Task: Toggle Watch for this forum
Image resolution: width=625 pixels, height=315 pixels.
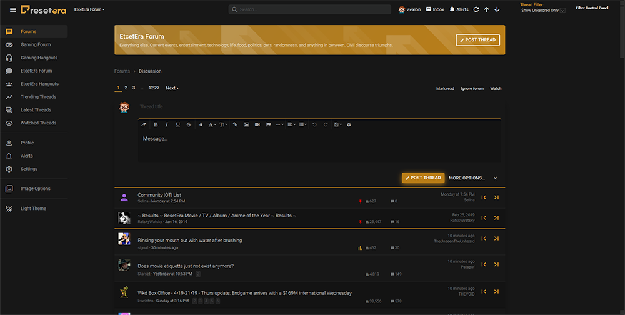Action: 496,89
